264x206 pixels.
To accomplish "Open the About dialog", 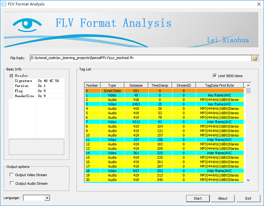I will [x=223, y=199].
